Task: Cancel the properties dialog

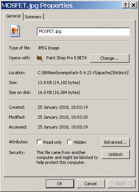Action: click(91, 184)
